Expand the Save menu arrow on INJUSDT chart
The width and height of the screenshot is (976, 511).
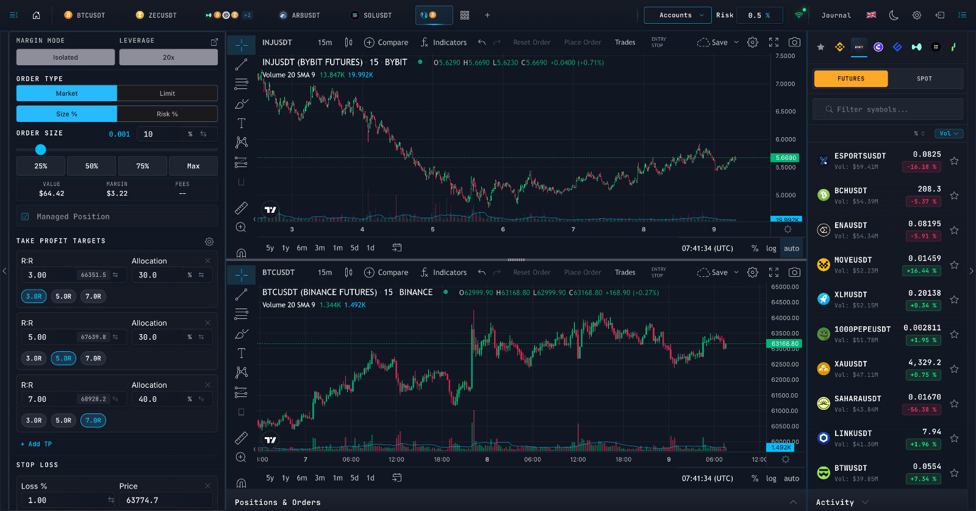[736, 42]
